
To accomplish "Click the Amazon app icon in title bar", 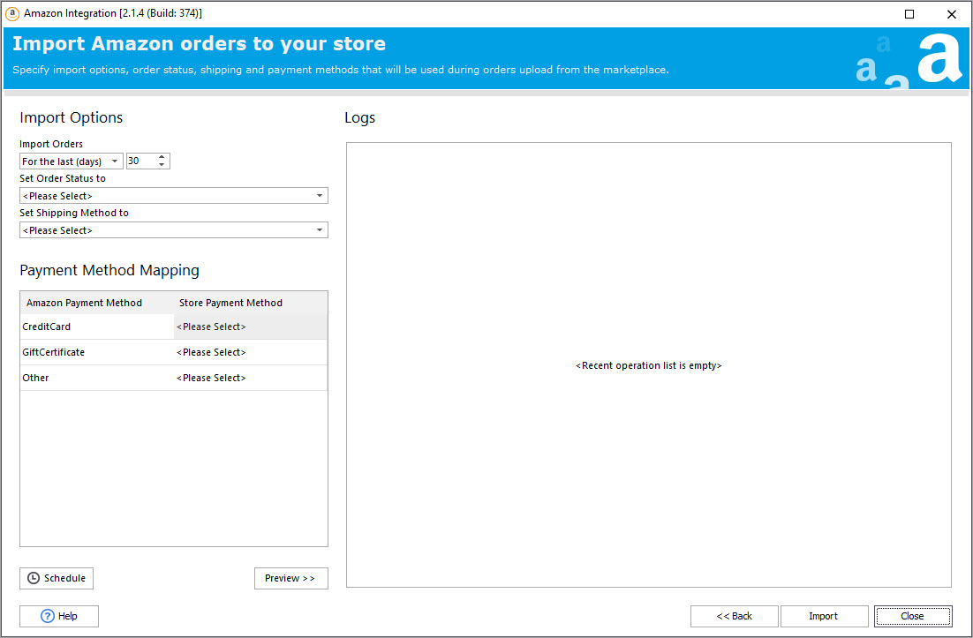I will click(12, 13).
